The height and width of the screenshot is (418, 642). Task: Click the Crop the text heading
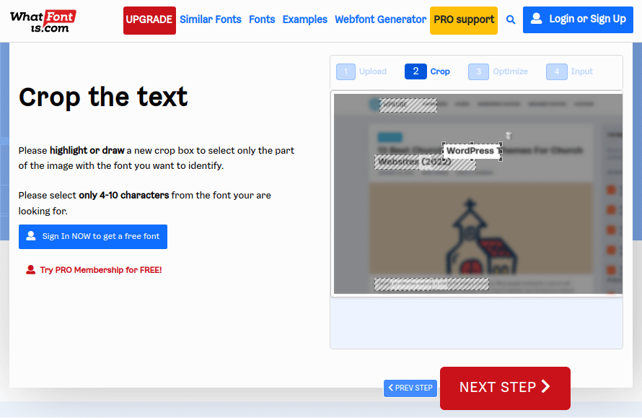pyautogui.click(x=103, y=97)
